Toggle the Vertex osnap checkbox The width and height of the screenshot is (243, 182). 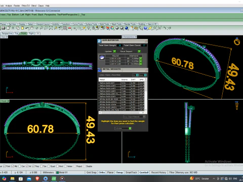coord(65,166)
